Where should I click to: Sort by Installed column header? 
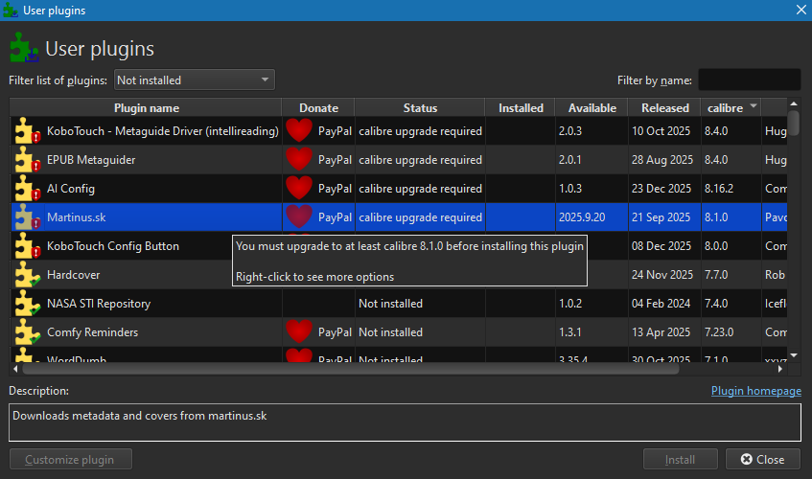(521, 108)
